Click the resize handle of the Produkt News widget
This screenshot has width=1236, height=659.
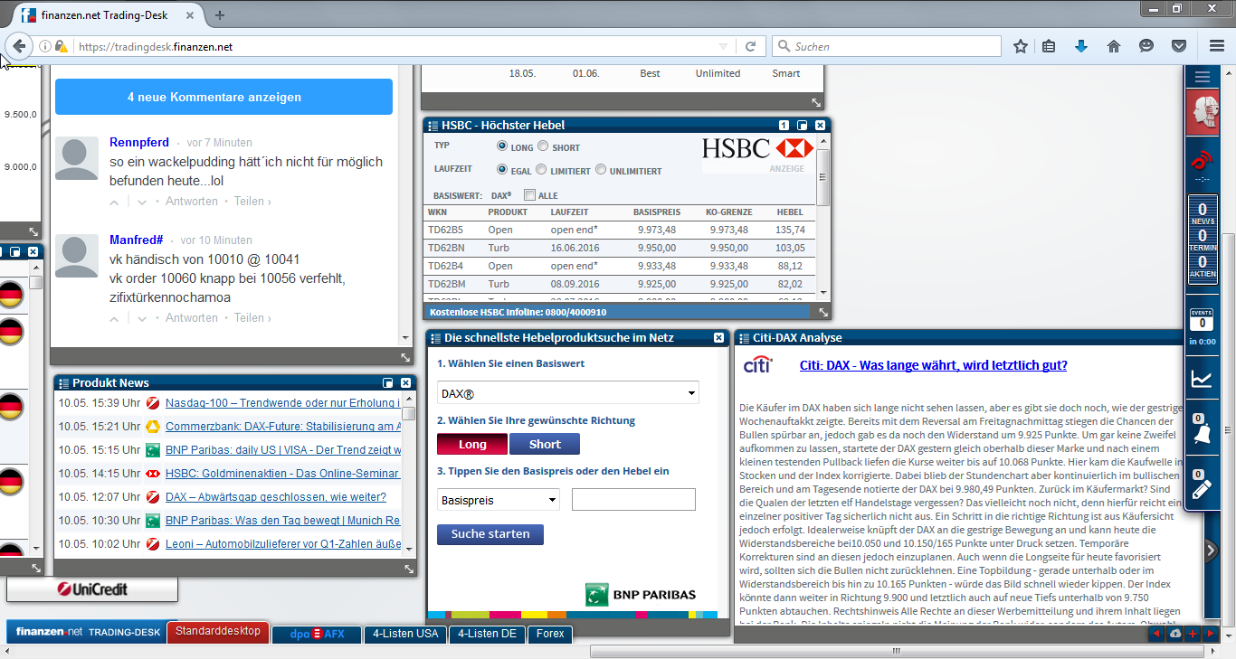pos(409,569)
